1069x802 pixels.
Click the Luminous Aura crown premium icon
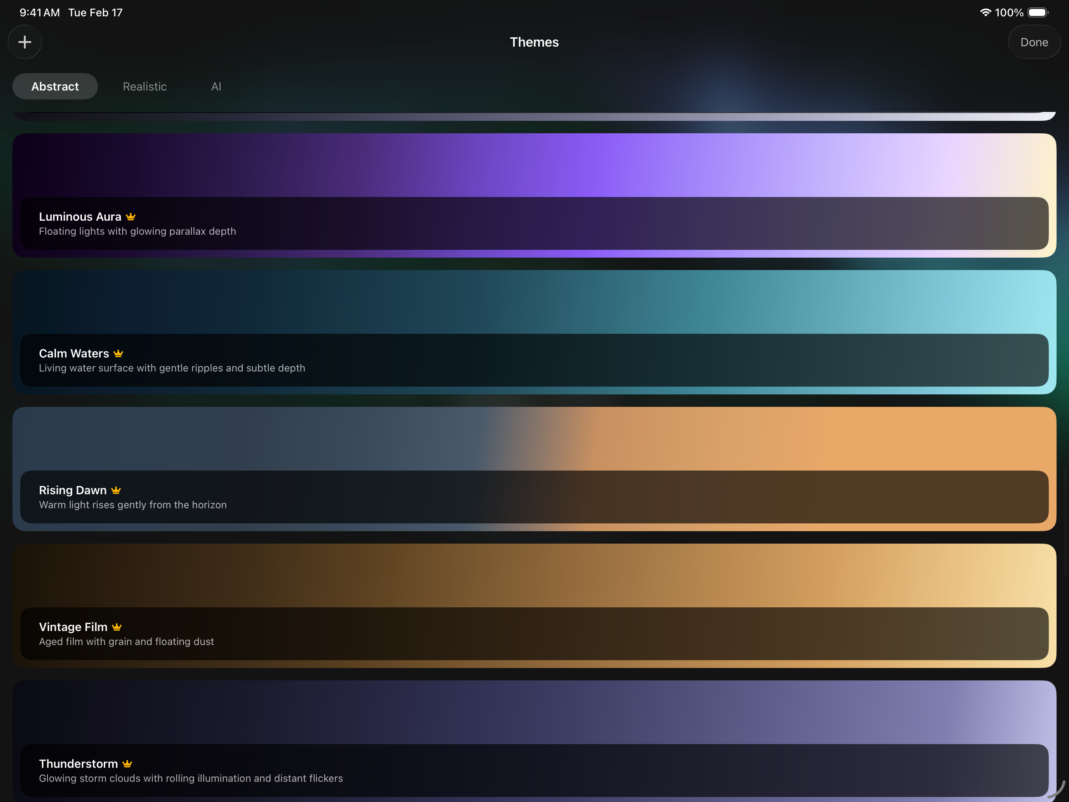pos(131,216)
